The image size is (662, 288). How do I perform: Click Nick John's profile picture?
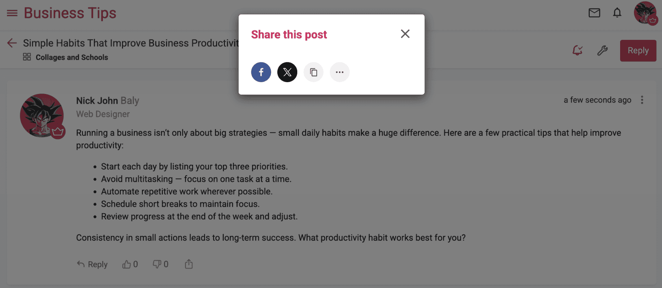click(x=42, y=116)
